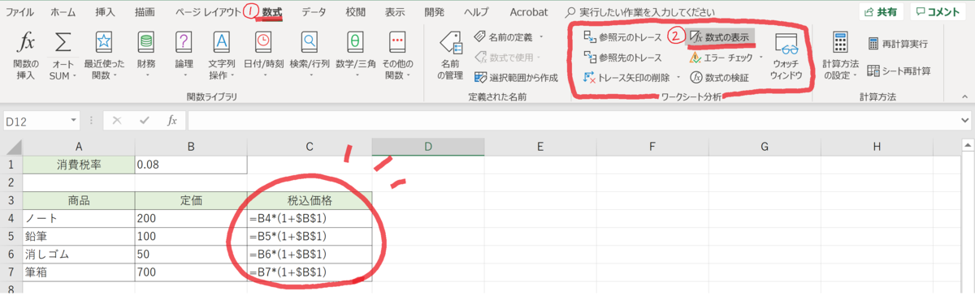
Task: Switch to the 表示 tab
Action: [395, 12]
